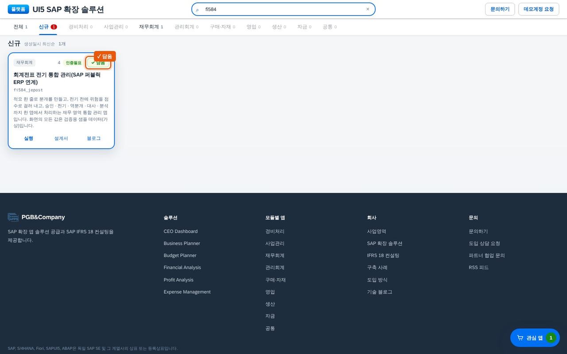Open the Profit Analysis footer link

click(179, 280)
